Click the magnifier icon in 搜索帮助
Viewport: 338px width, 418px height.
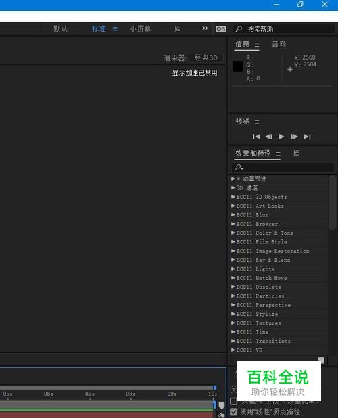coord(239,29)
